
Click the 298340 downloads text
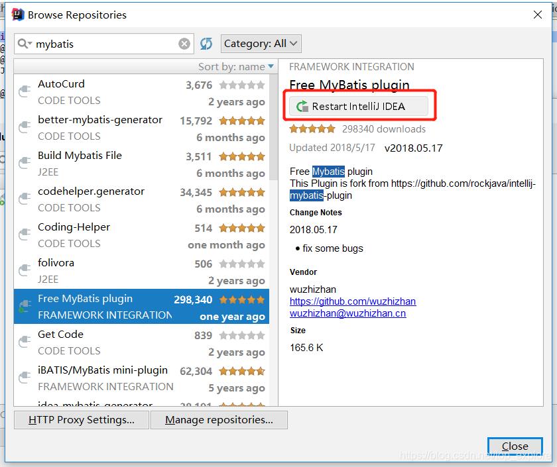(x=384, y=129)
